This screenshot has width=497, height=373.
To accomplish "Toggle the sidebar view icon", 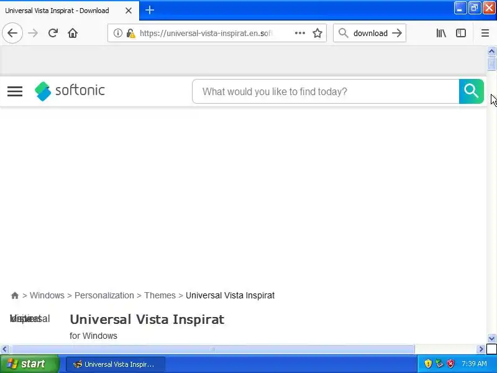I will click(x=461, y=33).
